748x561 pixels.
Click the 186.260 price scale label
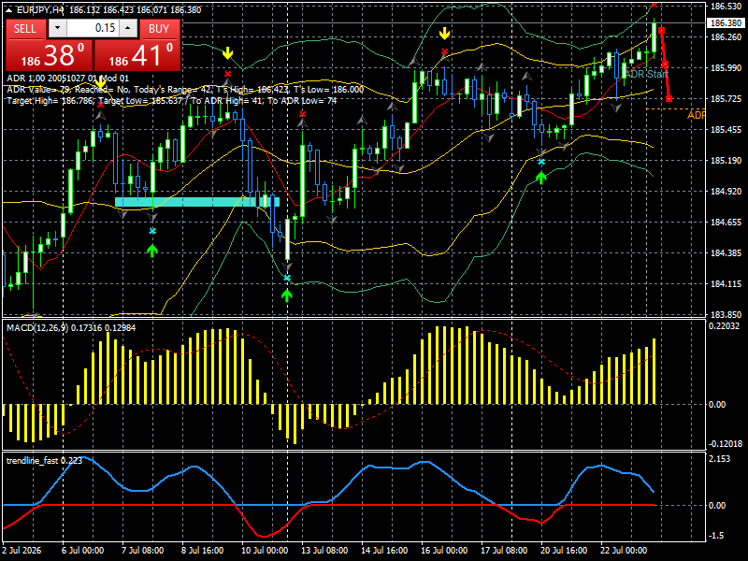pos(726,36)
